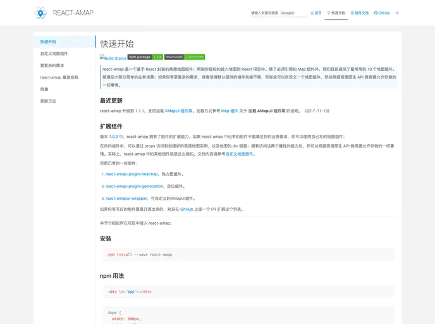435x324 pixels.
Task: Click the 最近更新 heading
Action: tap(111, 101)
